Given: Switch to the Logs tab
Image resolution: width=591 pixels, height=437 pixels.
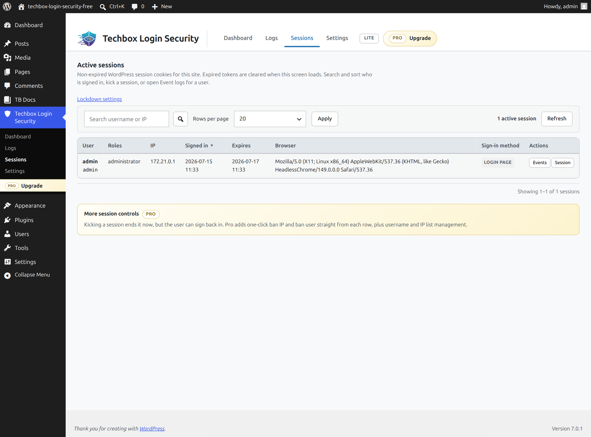Looking at the screenshot, I should pyautogui.click(x=271, y=38).
